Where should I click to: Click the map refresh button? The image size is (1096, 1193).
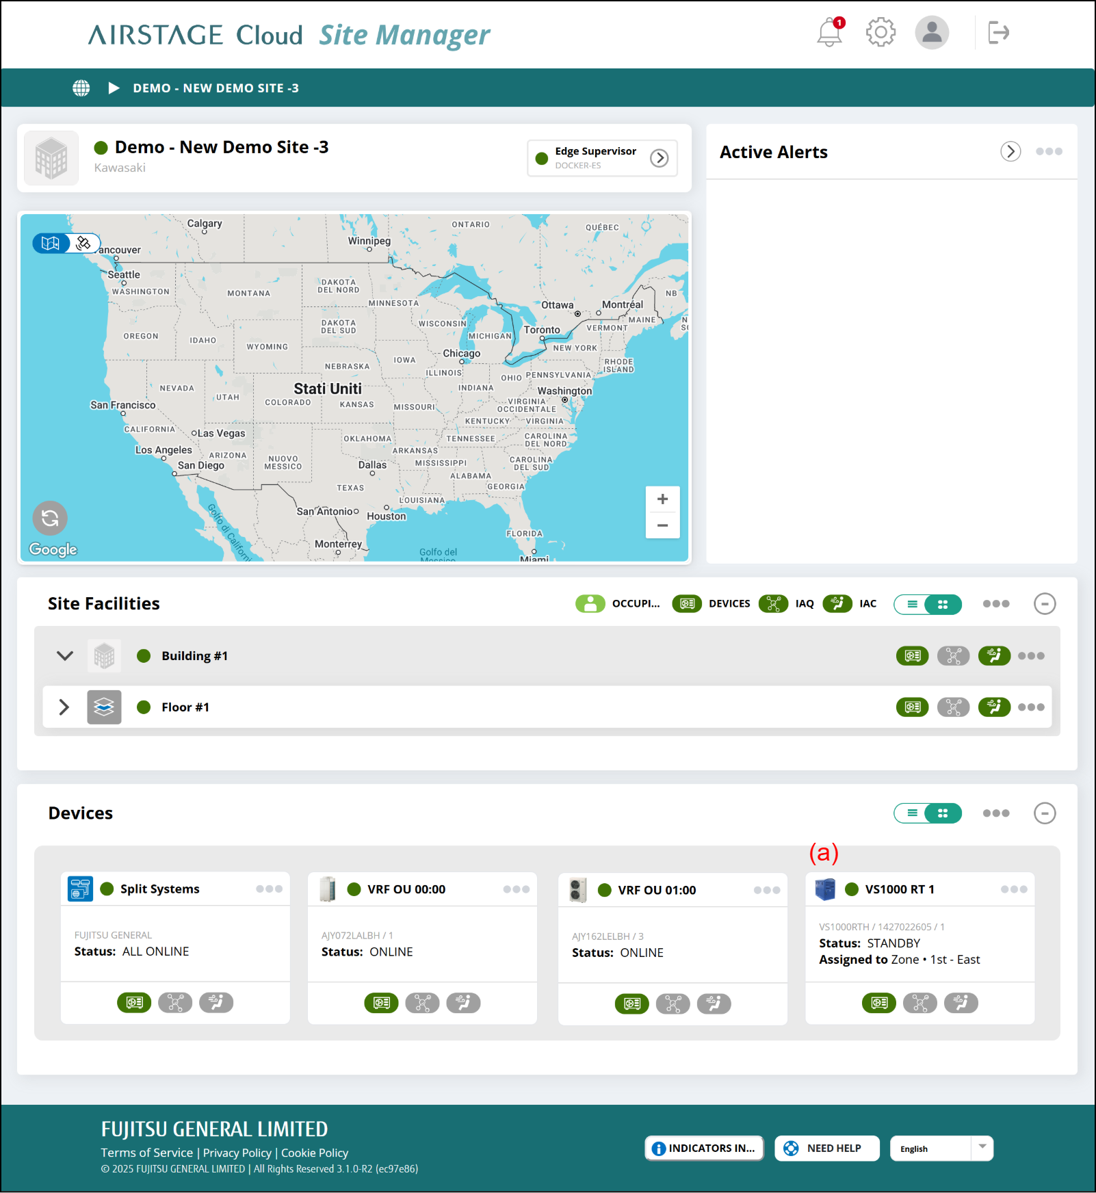[50, 518]
